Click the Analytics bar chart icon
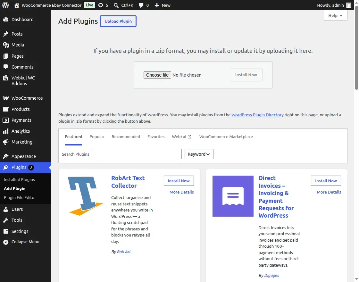 coord(6,131)
